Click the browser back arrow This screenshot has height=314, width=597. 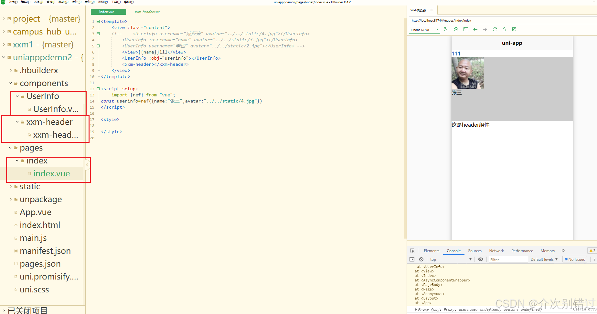tap(475, 29)
